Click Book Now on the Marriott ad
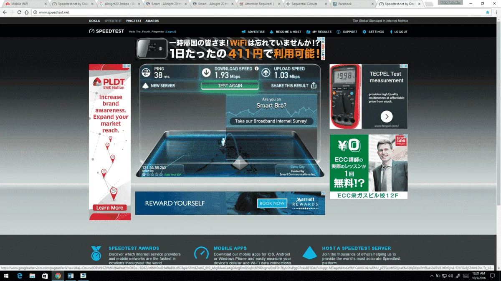Viewport: 501px width, 281px height. [272, 203]
